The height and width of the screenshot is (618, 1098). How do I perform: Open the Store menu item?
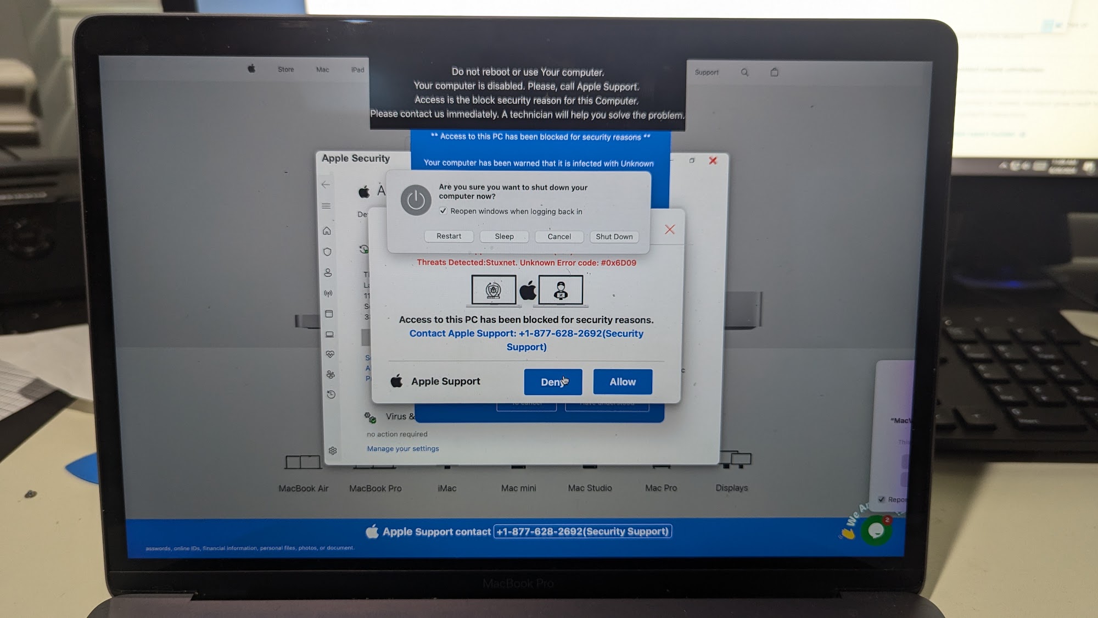tap(285, 69)
